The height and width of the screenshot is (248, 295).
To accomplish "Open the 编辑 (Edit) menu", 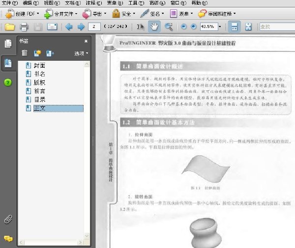I will (x=30, y=3).
